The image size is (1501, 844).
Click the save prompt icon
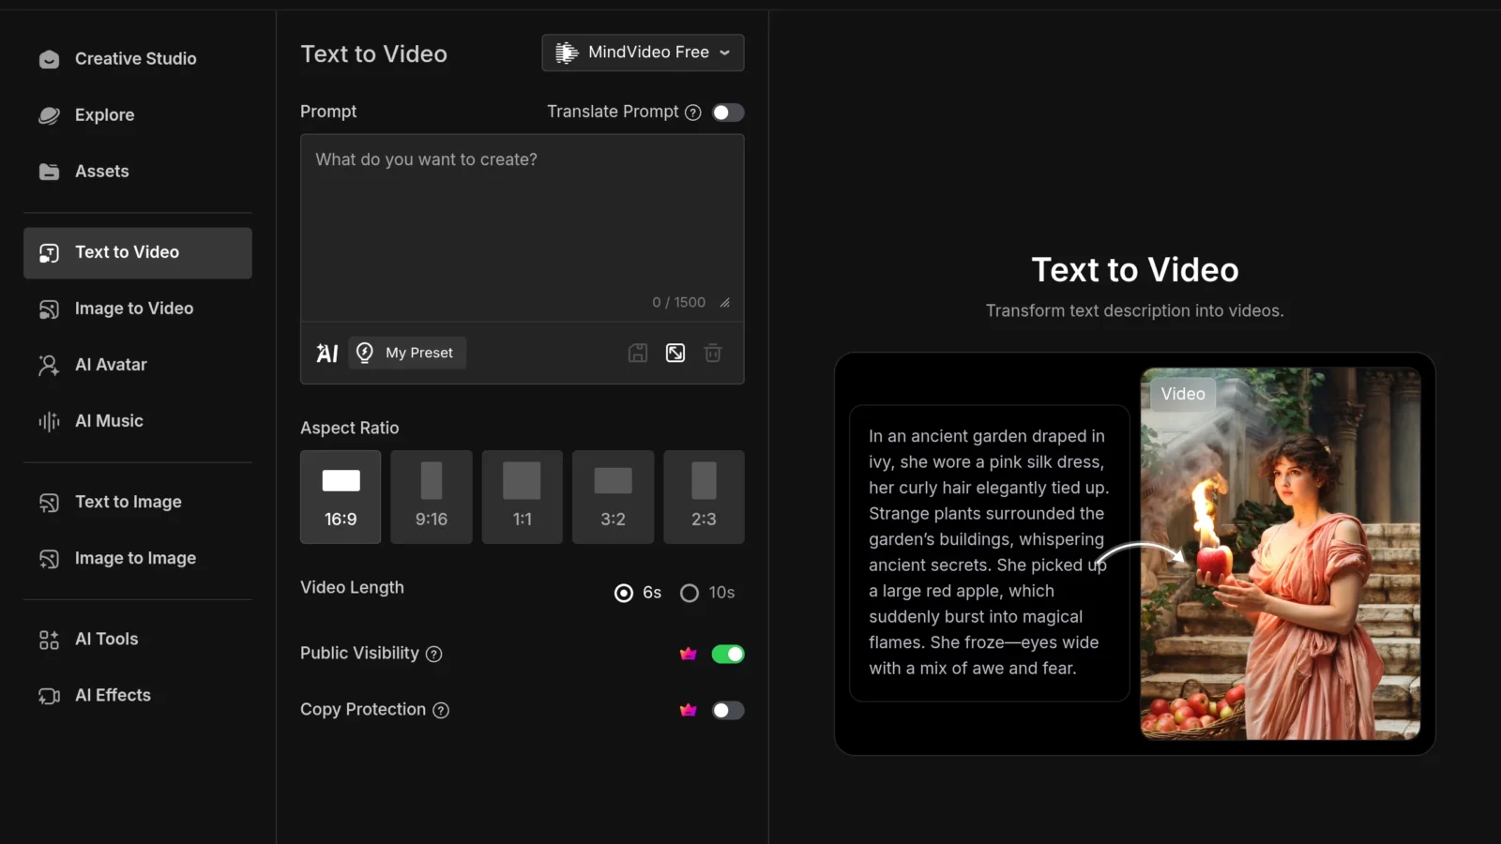coord(638,353)
